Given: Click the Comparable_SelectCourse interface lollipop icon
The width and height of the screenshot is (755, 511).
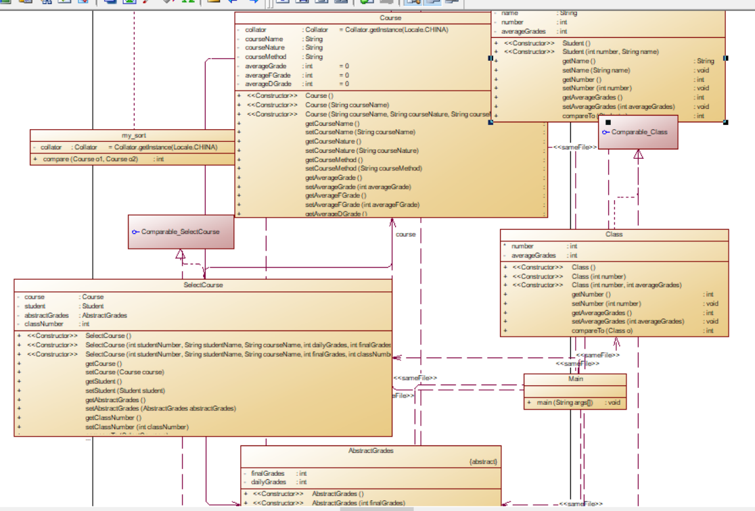Looking at the screenshot, I should (x=136, y=232).
